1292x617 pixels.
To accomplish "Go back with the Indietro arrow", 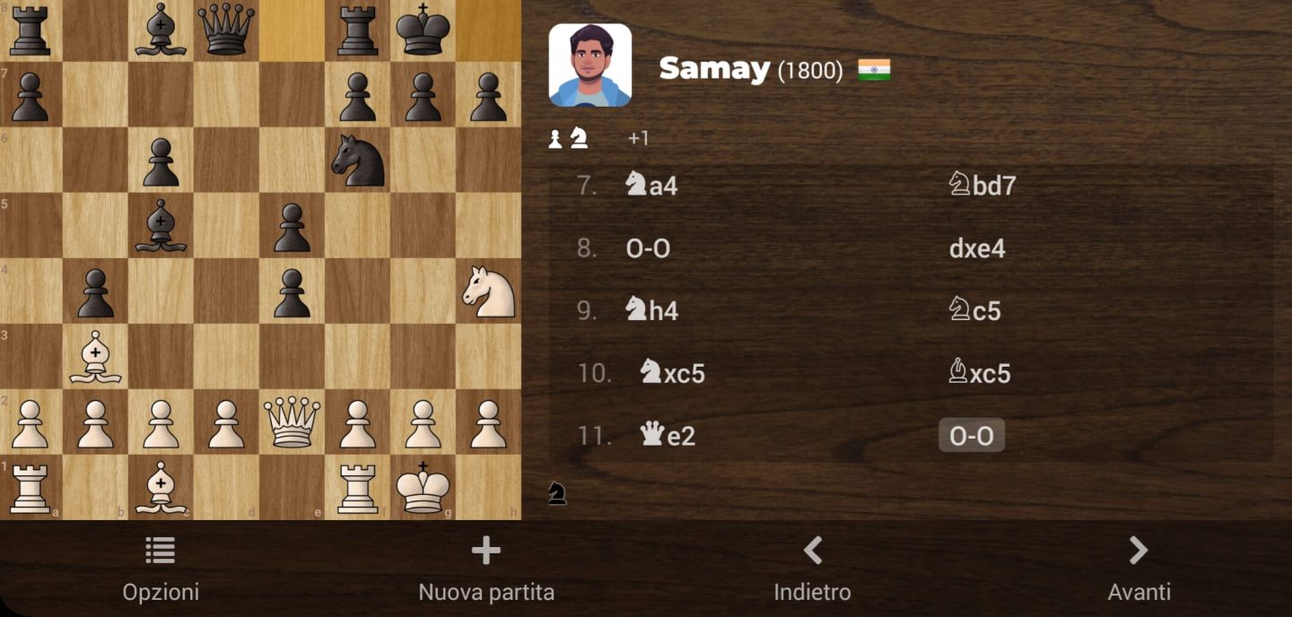I will tap(813, 551).
